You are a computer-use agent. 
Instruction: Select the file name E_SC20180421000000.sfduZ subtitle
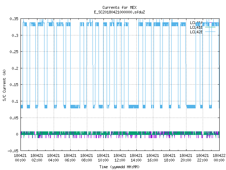pyautogui.click(x=119, y=12)
